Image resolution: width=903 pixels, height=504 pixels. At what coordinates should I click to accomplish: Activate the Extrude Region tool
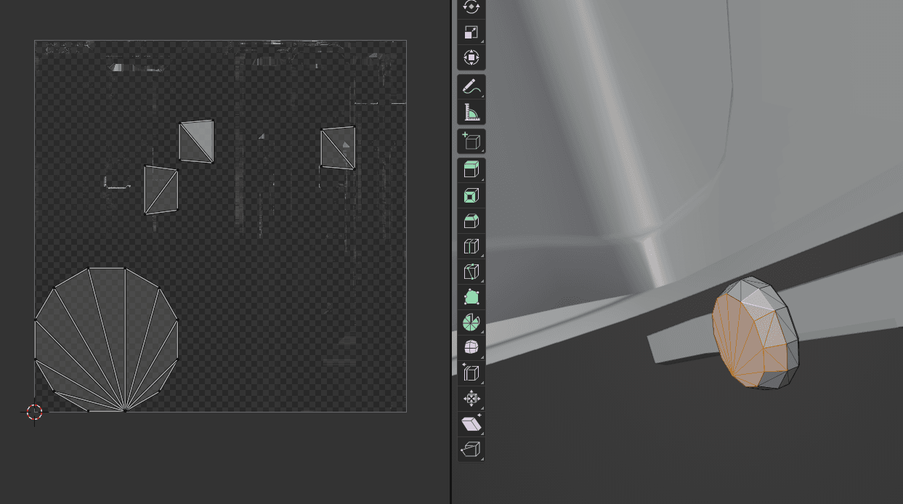pyautogui.click(x=471, y=171)
